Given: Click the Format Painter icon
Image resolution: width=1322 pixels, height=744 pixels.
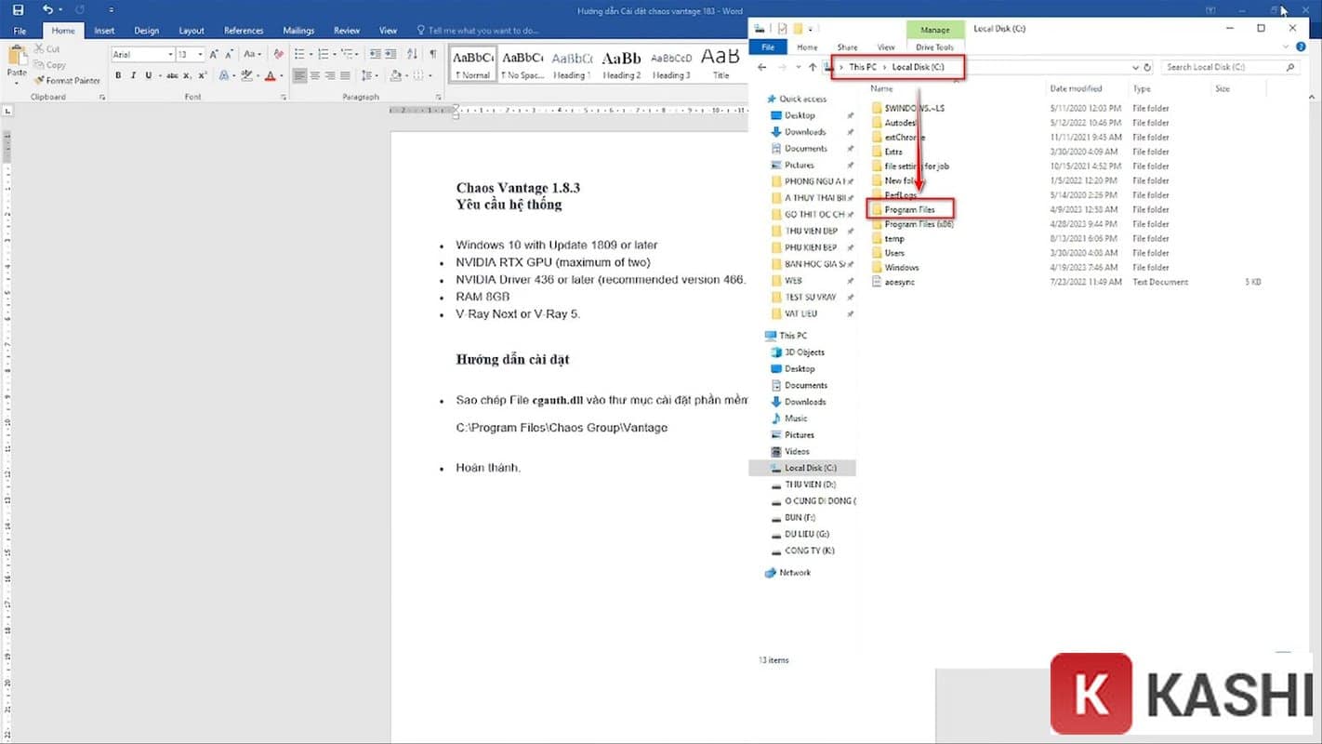Looking at the screenshot, I should (x=39, y=81).
